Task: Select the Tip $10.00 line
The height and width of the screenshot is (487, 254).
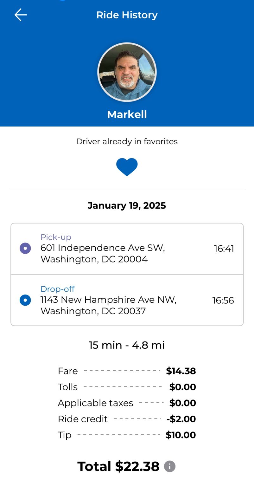Action: coord(127,435)
